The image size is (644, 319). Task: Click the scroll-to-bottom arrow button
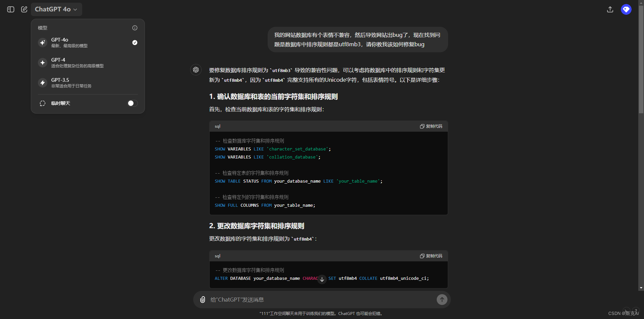tap(322, 279)
